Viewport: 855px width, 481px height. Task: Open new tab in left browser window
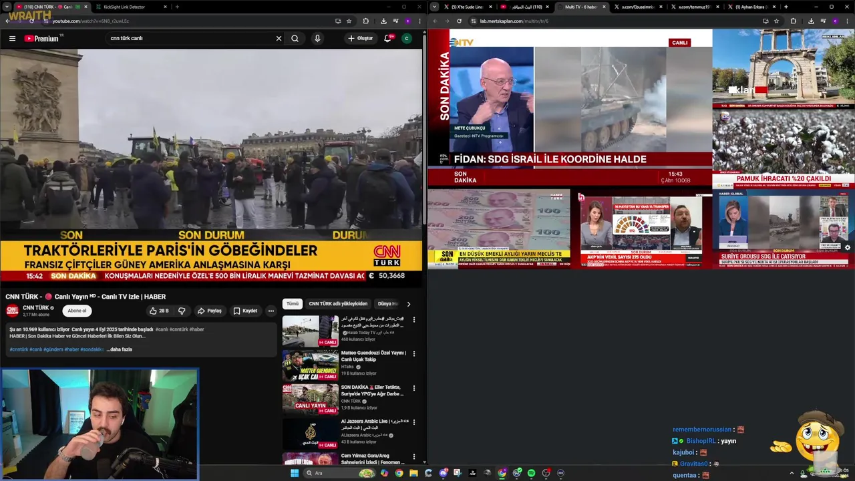point(177,7)
